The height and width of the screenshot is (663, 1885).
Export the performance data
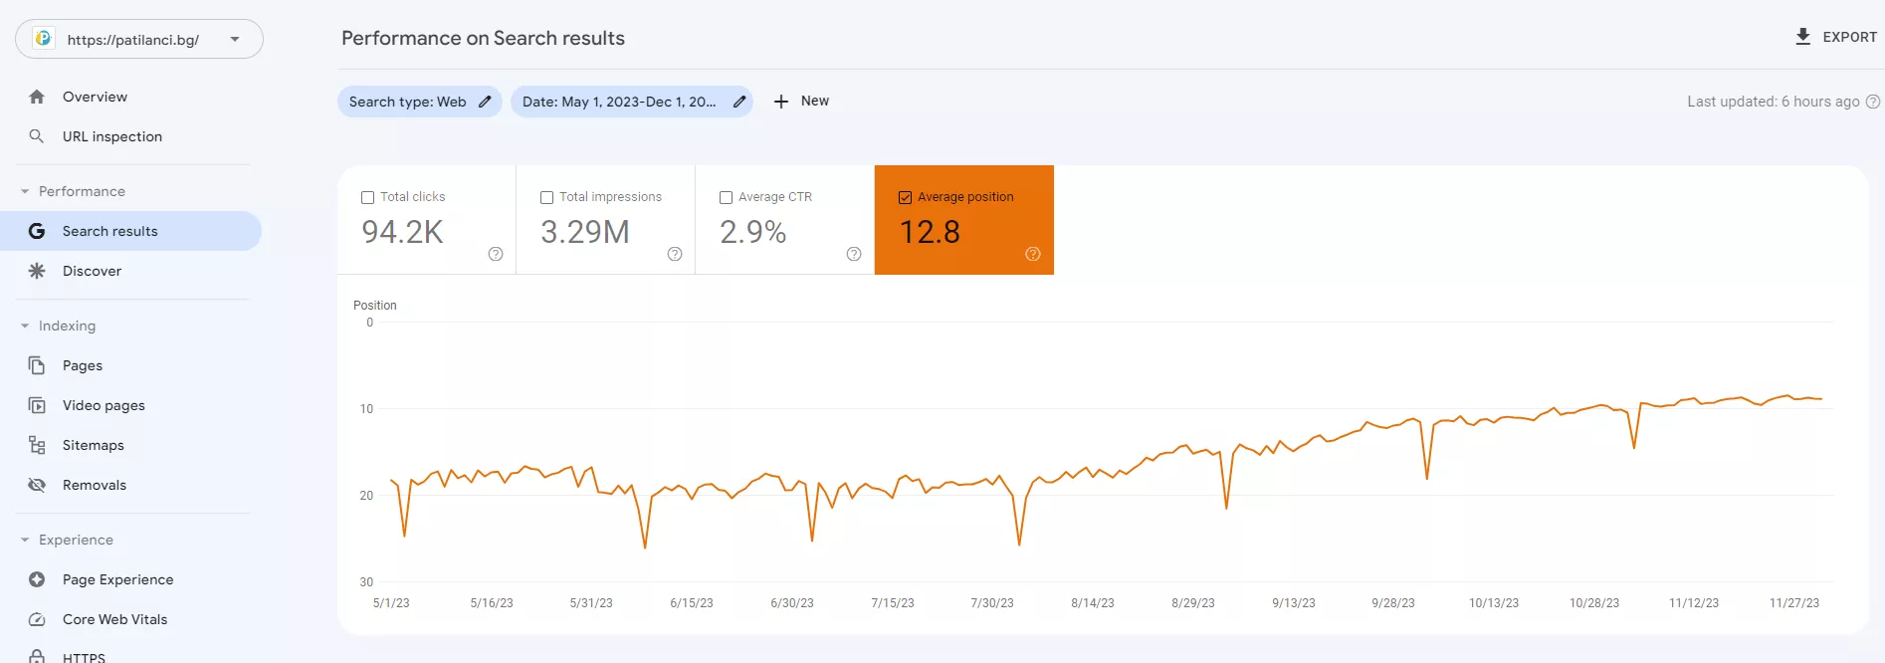tap(1836, 37)
